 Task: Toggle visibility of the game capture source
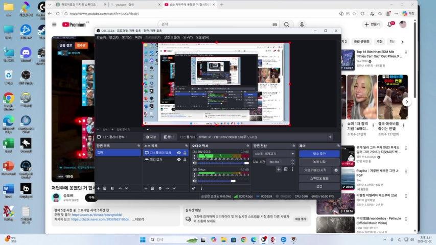(x=179, y=159)
